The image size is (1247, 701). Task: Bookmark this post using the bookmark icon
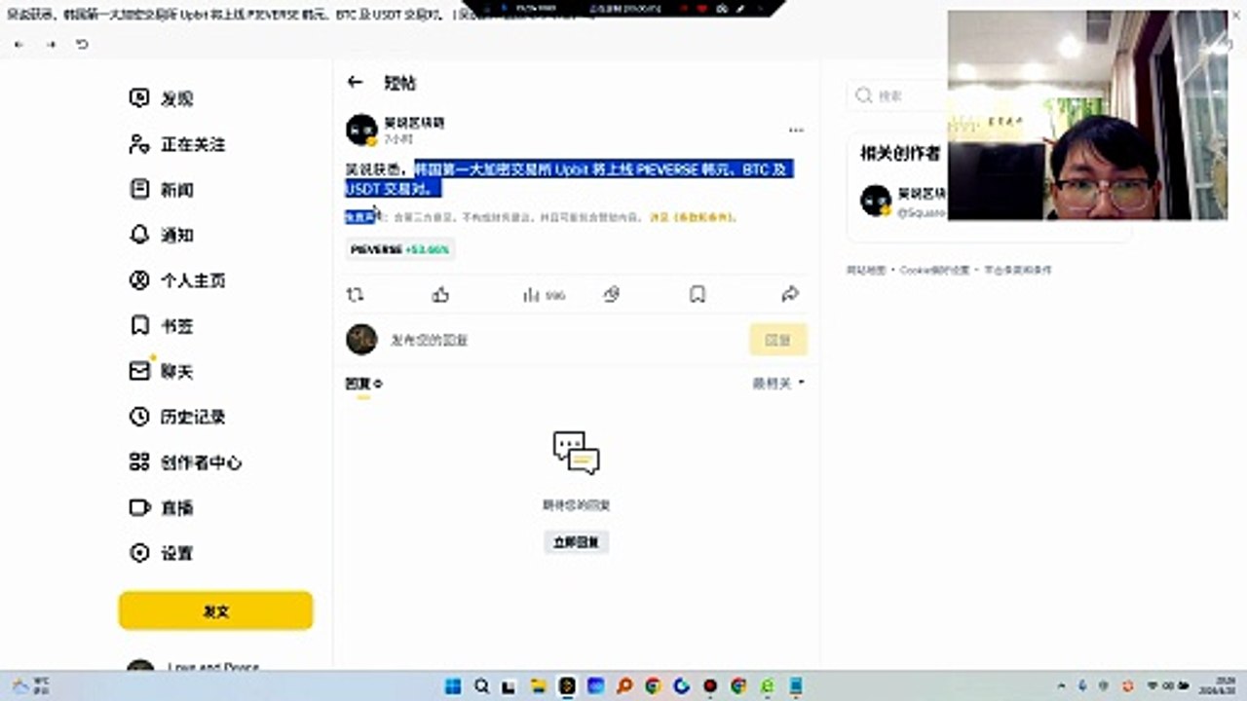point(698,294)
